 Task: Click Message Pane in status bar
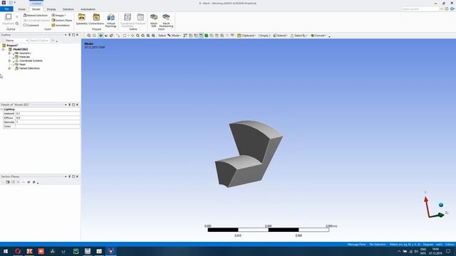pos(356,245)
